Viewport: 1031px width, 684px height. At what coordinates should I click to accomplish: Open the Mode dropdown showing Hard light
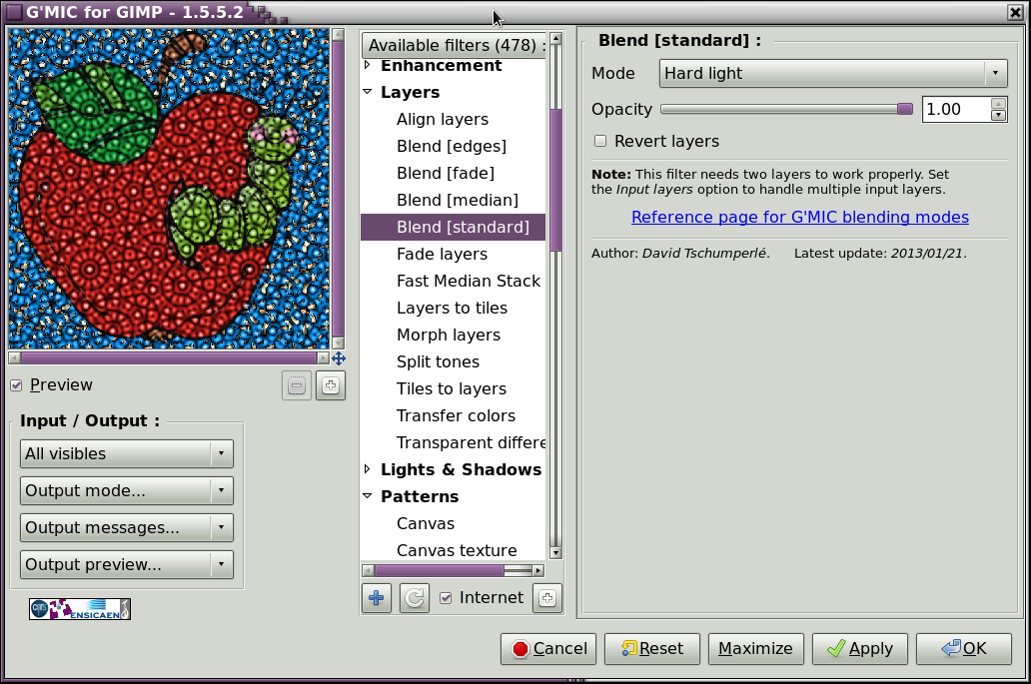click(834, 73)
